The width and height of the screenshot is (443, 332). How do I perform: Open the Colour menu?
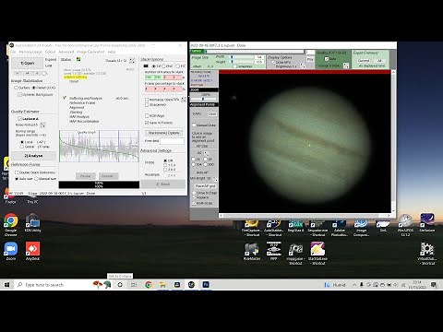(x=51, y=52)
